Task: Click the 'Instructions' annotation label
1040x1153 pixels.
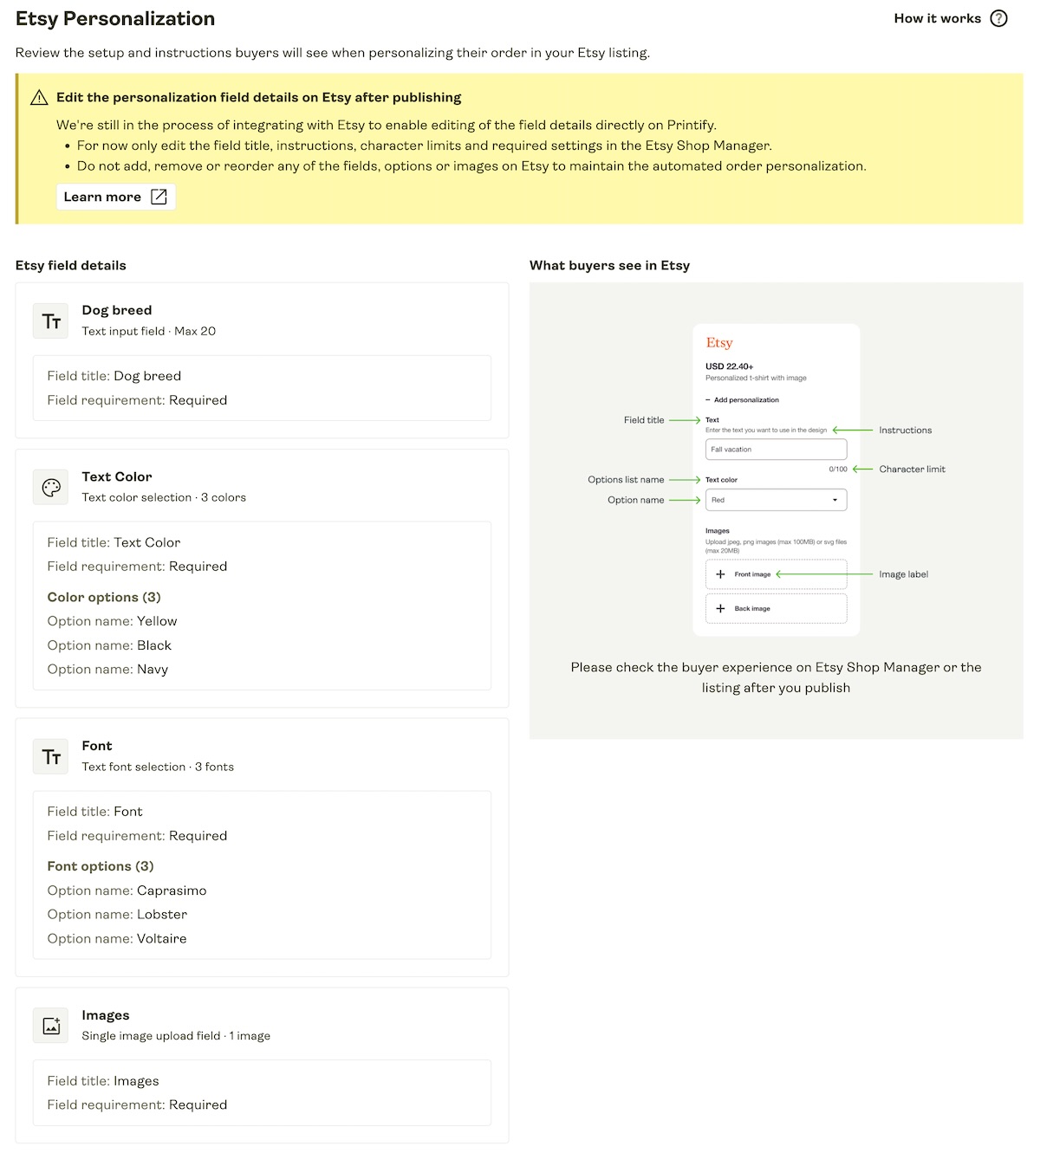Action: pos(906,431)
